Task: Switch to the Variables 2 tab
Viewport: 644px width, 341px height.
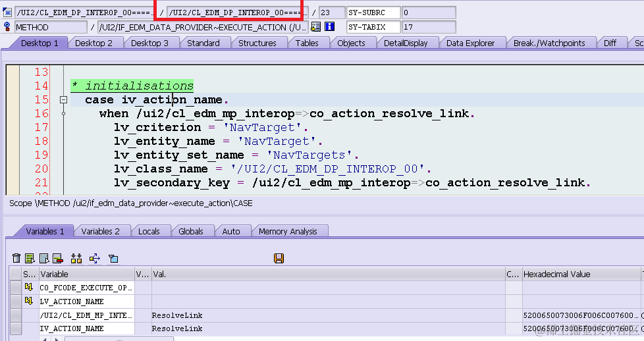Action: [100, 231]
